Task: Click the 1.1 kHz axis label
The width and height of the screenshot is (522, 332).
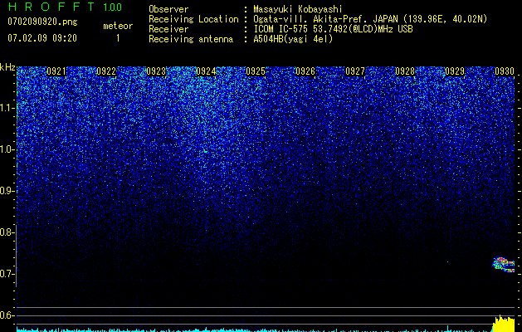Action: (7, 108)
